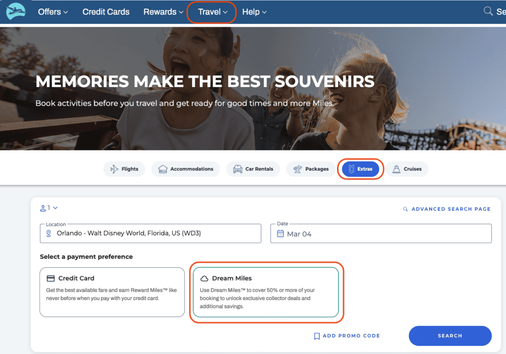
Task: Expand the Offers menu
Action: tap(53, 12)
